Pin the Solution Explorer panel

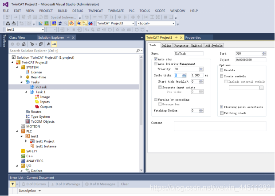tap(68, 37)
